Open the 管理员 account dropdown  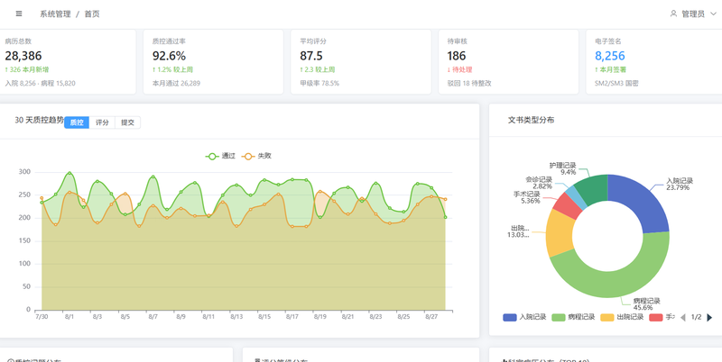[693, 14]
